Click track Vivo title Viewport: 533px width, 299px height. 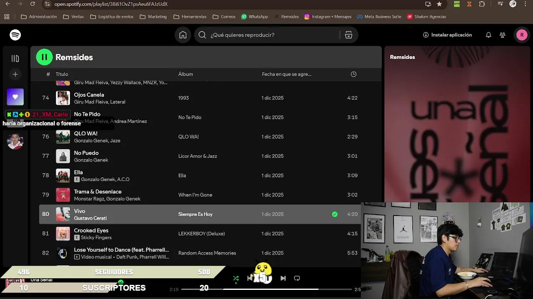click(80, 211)
